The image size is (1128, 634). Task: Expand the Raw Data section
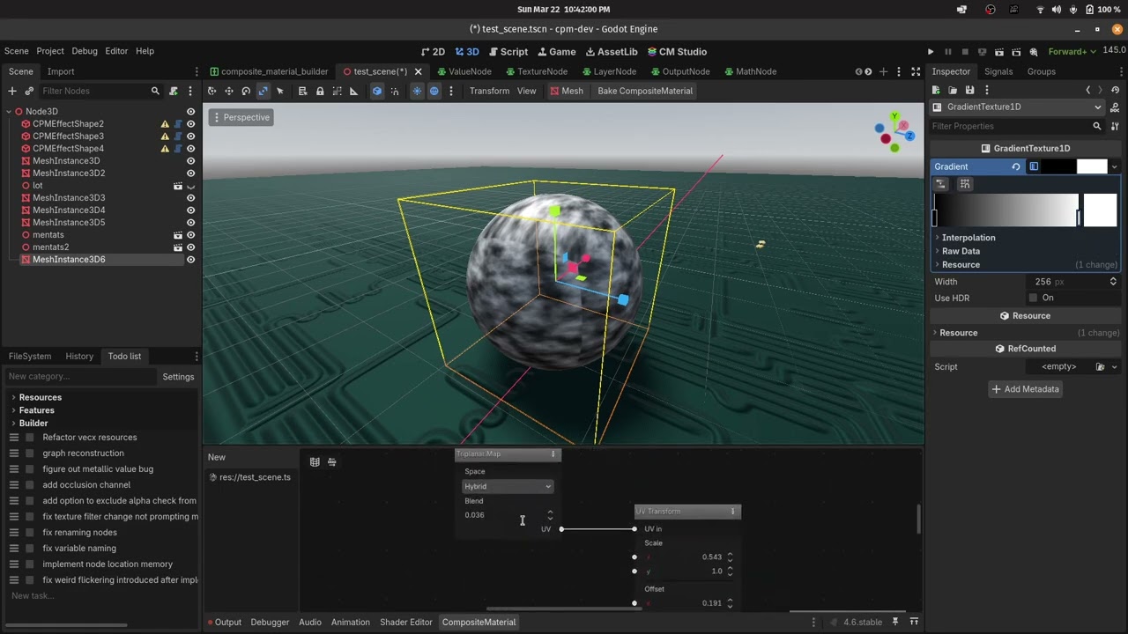click(x=960, y=251)
